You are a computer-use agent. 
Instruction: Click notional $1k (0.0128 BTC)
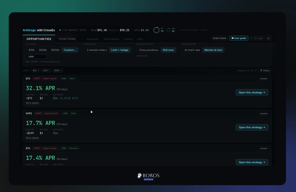66,98
